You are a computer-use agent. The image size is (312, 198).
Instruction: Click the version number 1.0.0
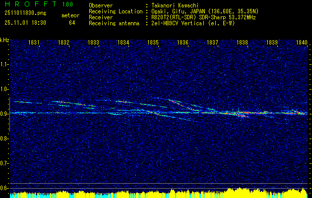point(67,4)
